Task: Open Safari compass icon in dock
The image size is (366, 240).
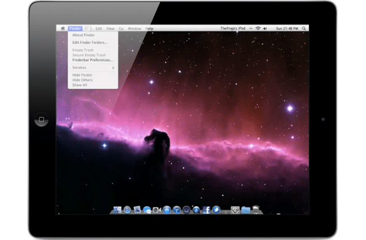Action: 127,210
